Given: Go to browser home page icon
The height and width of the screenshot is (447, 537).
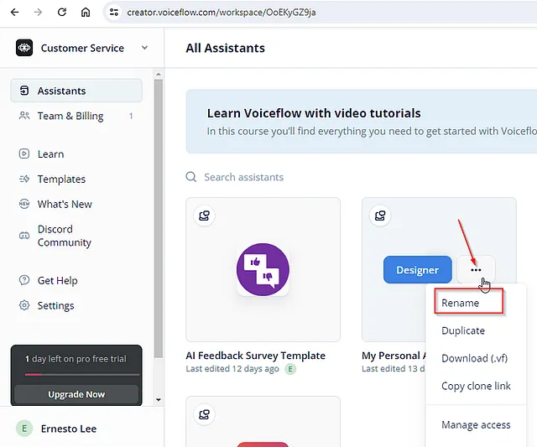Looking at the screenshot, I should pos(86,13).
